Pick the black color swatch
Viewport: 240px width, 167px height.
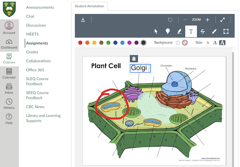pyautogui.click(x=144, y=42)
